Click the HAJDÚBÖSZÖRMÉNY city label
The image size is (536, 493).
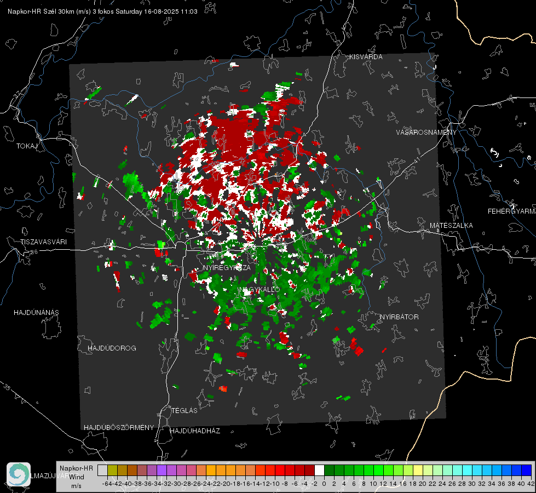click(119, 428)
